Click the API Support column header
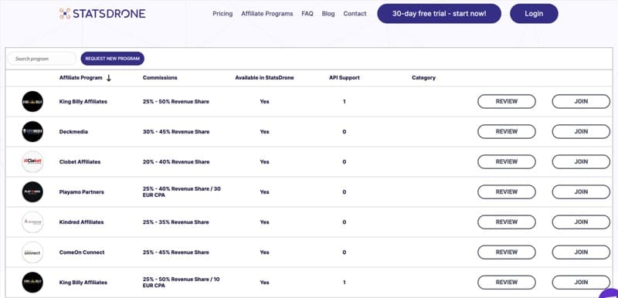 pos(345,78)
